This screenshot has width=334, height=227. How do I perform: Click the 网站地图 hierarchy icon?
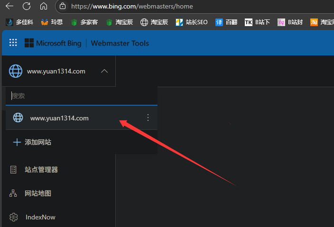[x=13, y=193]
